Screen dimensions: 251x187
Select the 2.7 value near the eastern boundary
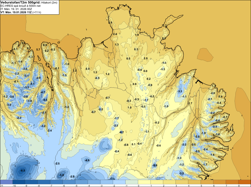190,103
